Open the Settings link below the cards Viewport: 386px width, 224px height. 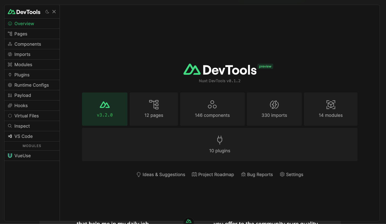click(292, 174)
